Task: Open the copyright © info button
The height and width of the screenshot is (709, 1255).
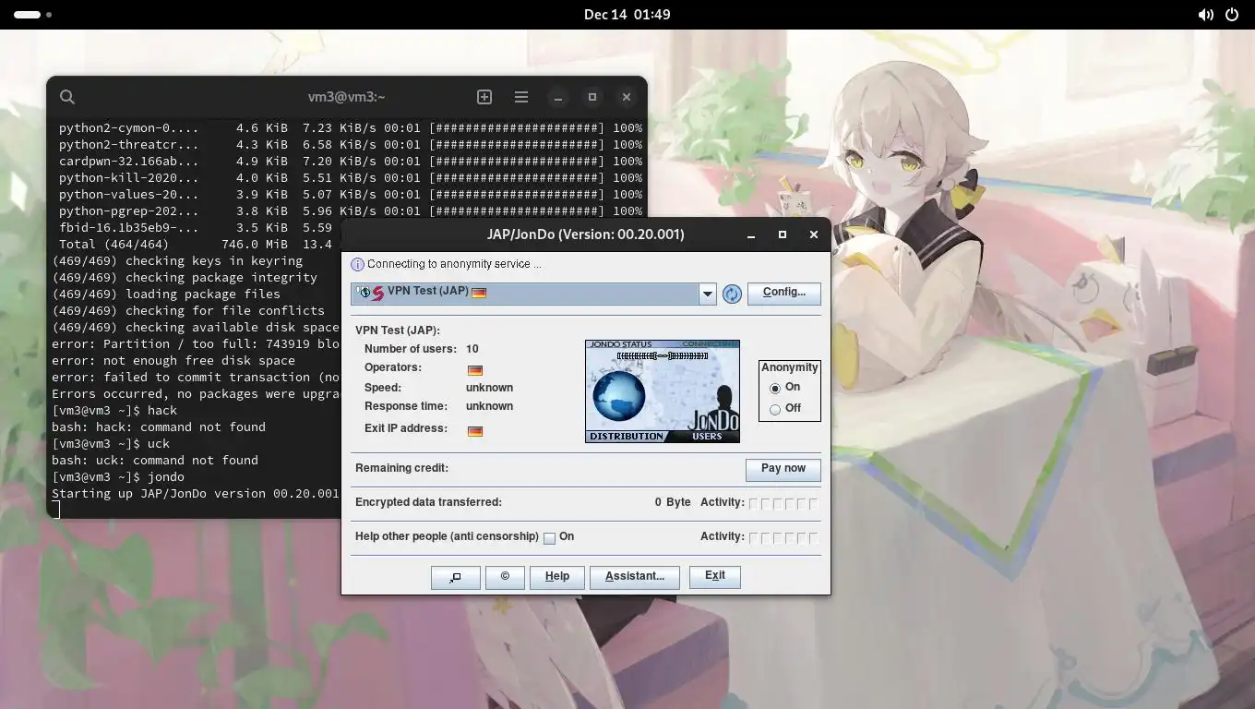Action: [505, 577]
